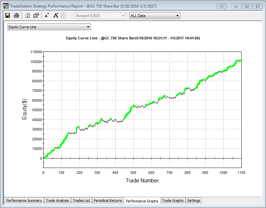Click the Save report icon
This screenshot has width=266, height=208.
click(8, 15)
